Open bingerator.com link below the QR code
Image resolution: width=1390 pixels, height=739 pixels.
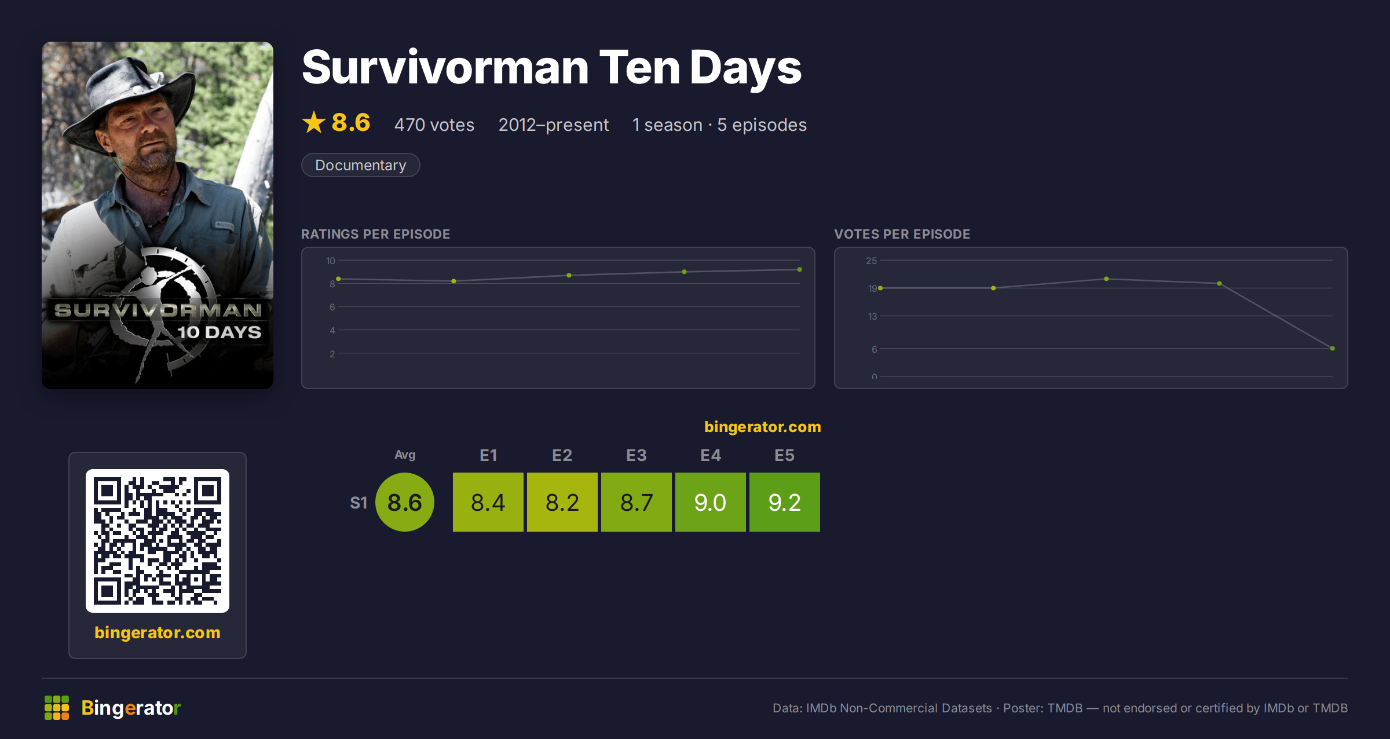(158, 632)
